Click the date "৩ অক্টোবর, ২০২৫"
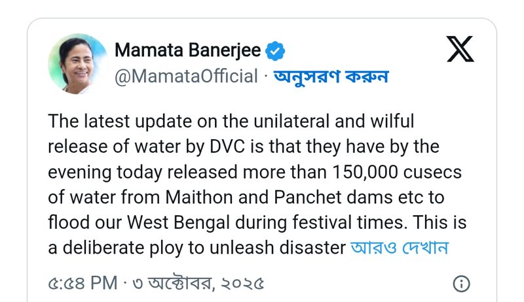524x302 pixels. [196, 284]
